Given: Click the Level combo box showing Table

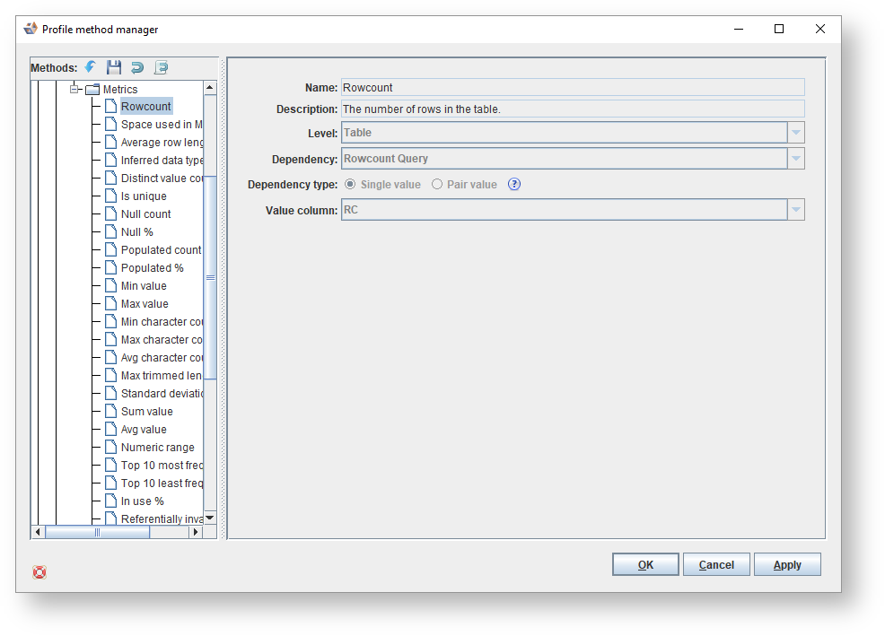Looking at the screenshot, I should pyautogui.click(x=573, y=133).
